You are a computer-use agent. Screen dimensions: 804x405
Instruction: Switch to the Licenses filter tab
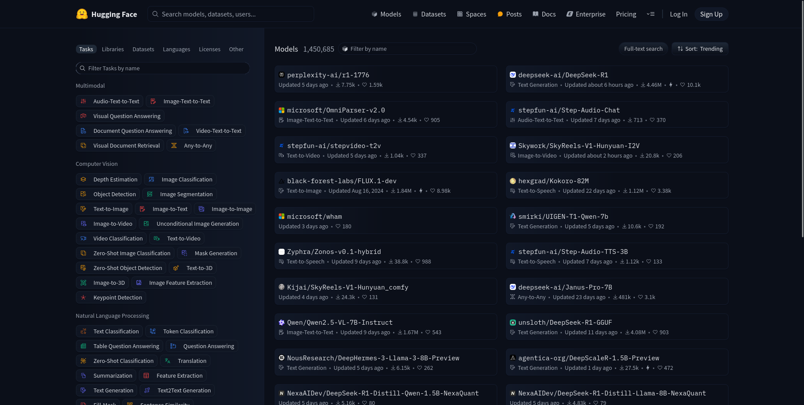pyautogui.click(x=210, y=49)
